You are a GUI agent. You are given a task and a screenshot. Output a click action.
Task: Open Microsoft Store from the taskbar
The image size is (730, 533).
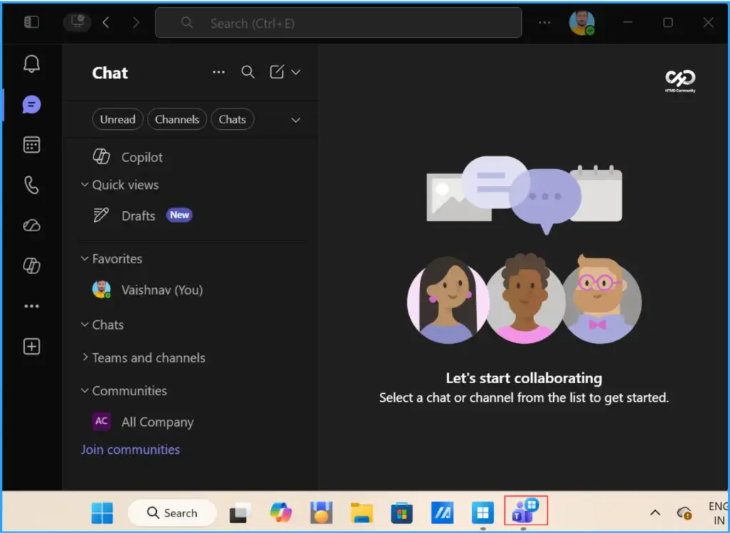(x=402, y=513)
